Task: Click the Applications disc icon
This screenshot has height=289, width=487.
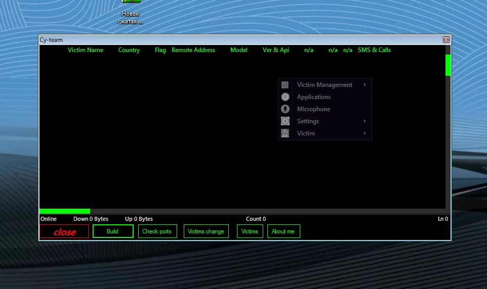Action: pyautogui.click(x=285, y=97)
